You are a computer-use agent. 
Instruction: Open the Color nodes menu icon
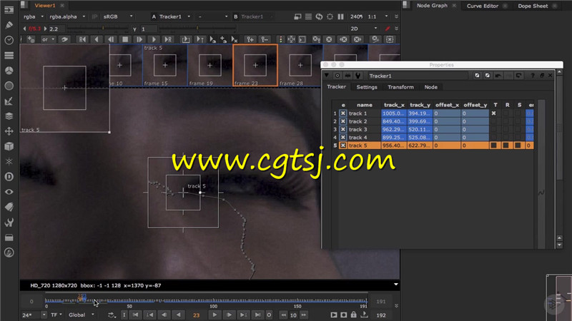(x=9, y=71)
